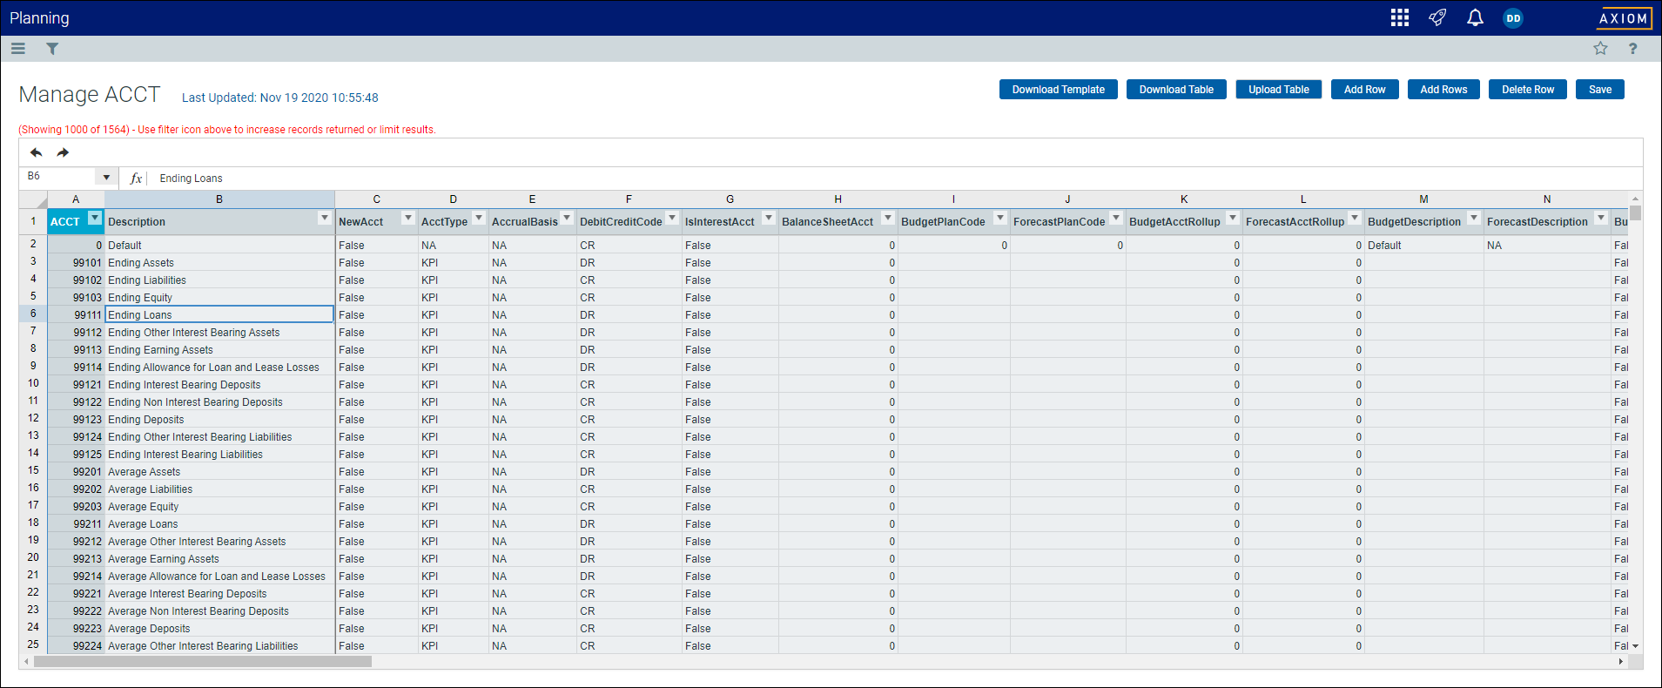Image resolution: width=1662 pixels, height=688 pixels.
Task: Open Description column filter dropdown
Action: coord(325,218)
